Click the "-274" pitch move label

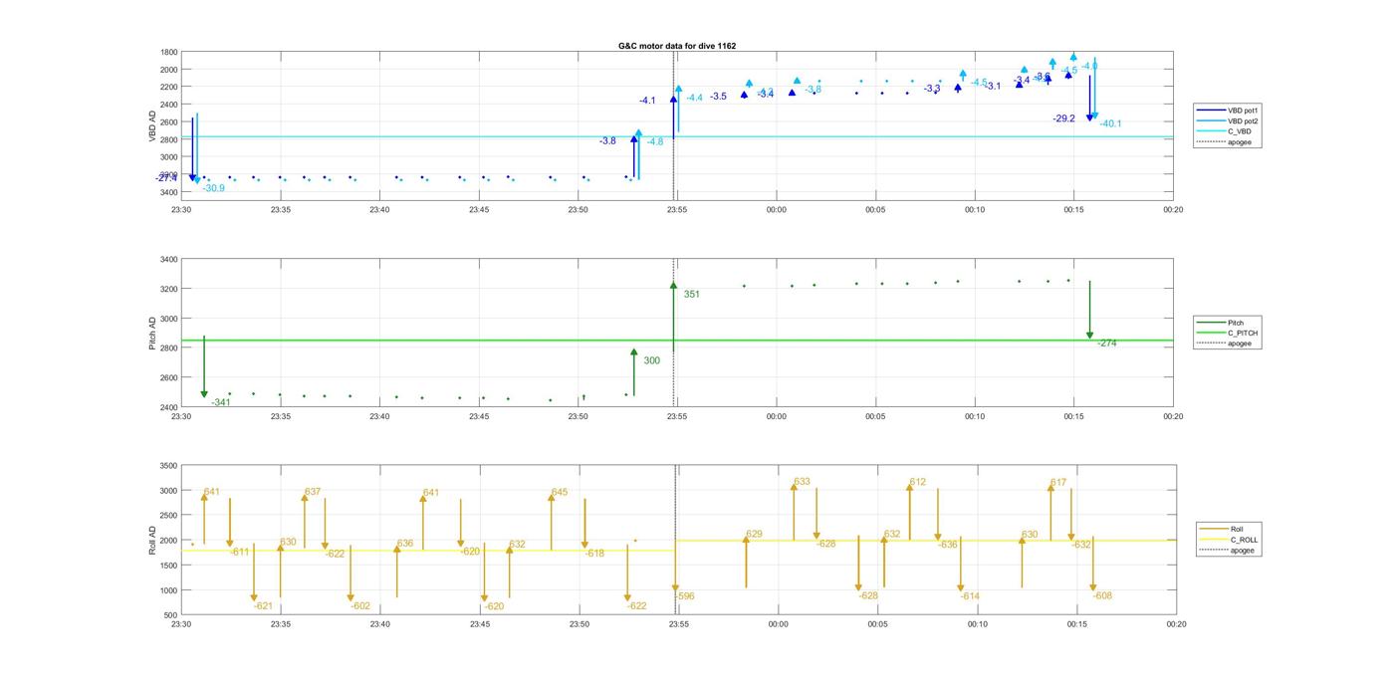coord(1107,344)
